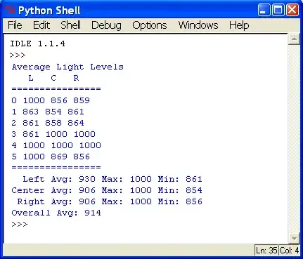Click row 0 value 856
This screenshot has height=259, width=303.
click(59, 100)
